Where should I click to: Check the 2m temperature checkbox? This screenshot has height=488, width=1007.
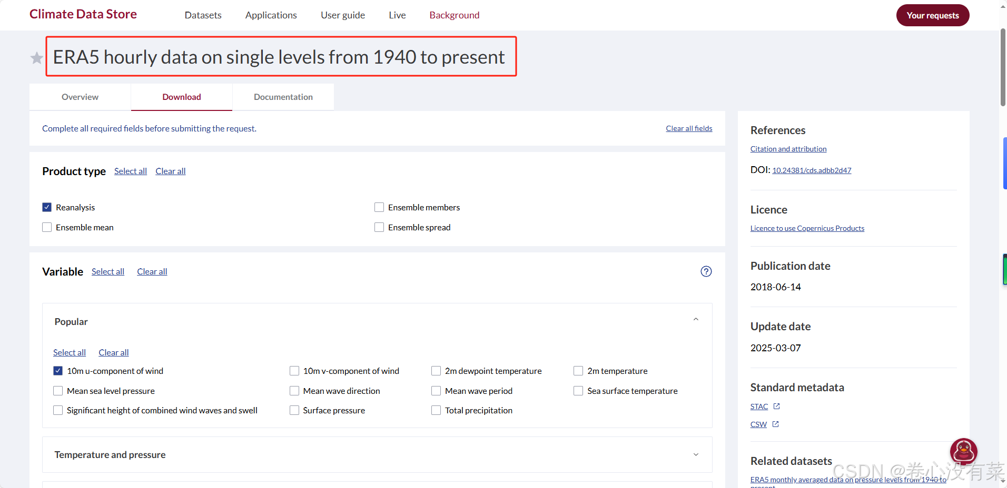578,371
